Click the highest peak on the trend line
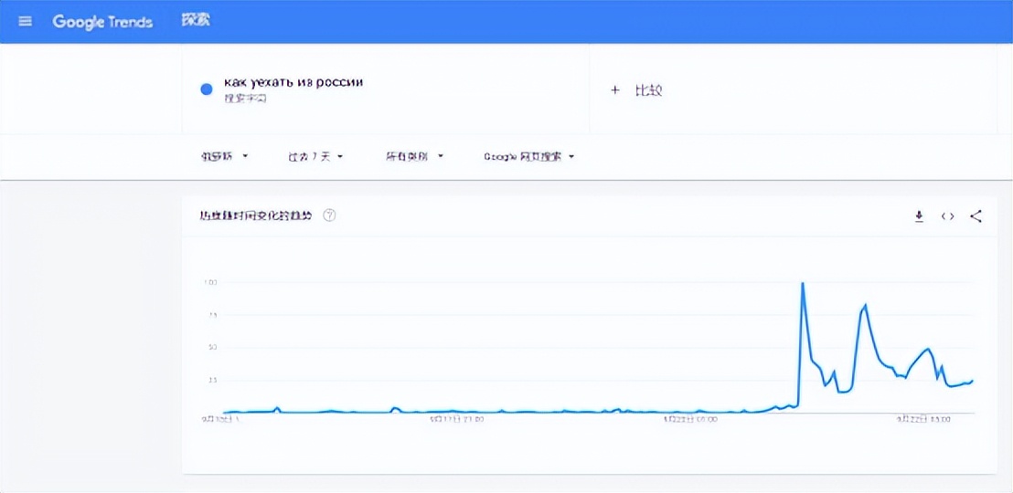Viewport: 1013px width, 493px height. pyautogui.click(x=803, y=284)
